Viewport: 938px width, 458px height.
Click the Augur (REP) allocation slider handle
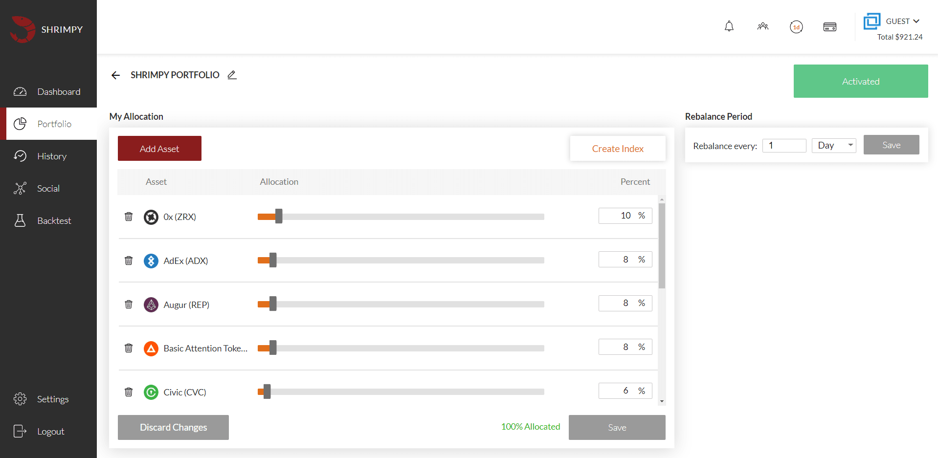(273, 304)
